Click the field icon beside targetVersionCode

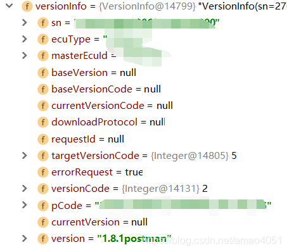pos(43,156)
